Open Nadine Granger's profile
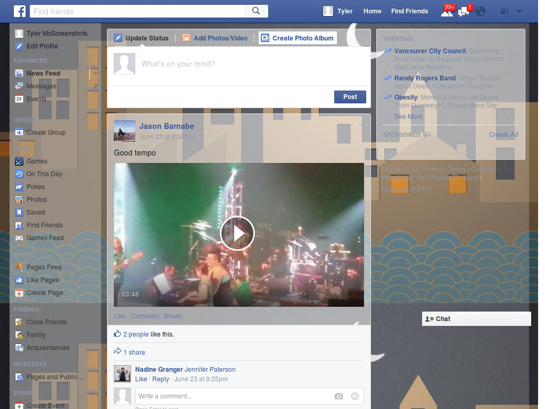 coord(159,370)
